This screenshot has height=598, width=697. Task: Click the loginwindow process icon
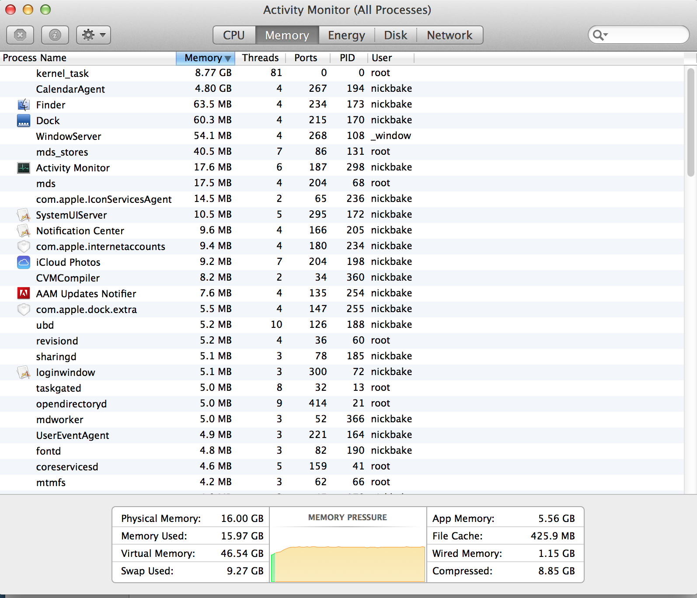(x=24, y=372)
